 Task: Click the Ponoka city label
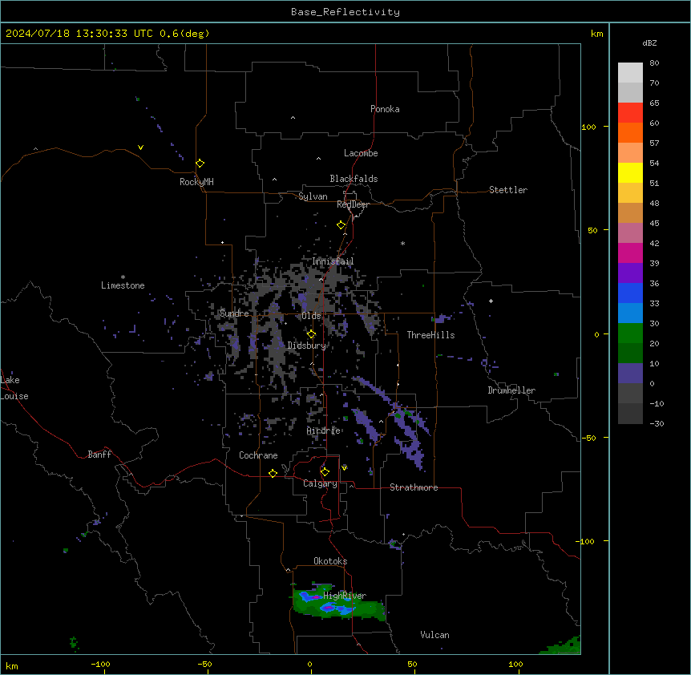point(385,109)
